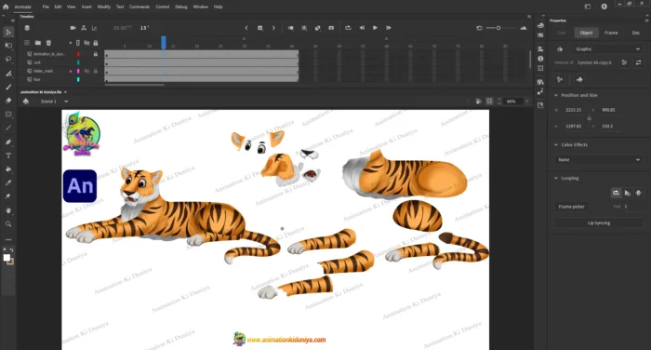Open the Window menu
Image resolution: width=651 pixels, height=350 pixels.
coord(201,7)
